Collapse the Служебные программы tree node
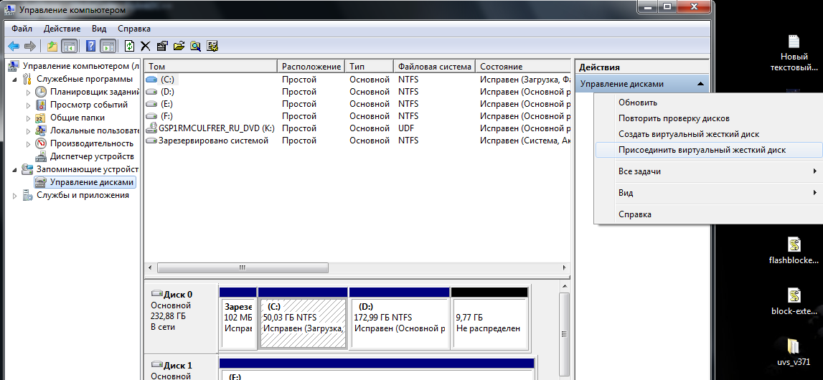The width and height of the screenshot is (823, 380). [14, 79]
